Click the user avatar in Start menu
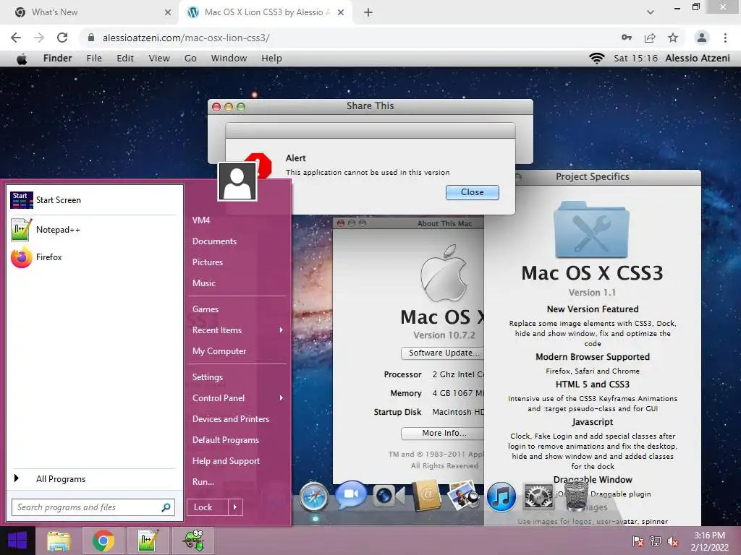Viewport: 741px width, 555px height. coord(237,182)
